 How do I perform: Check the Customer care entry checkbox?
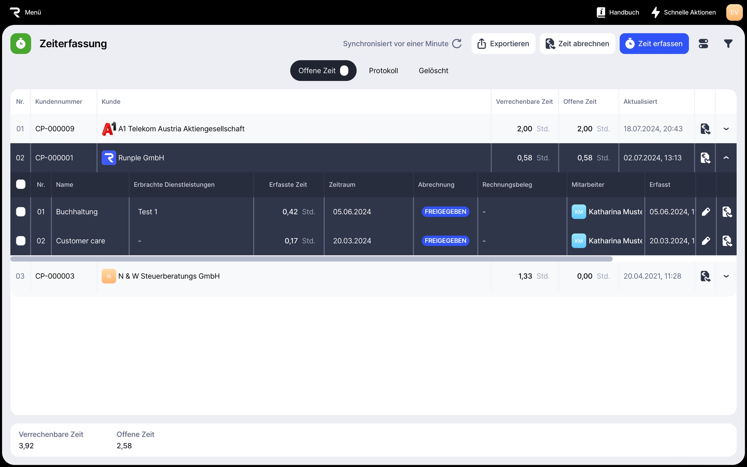point(21,241)
